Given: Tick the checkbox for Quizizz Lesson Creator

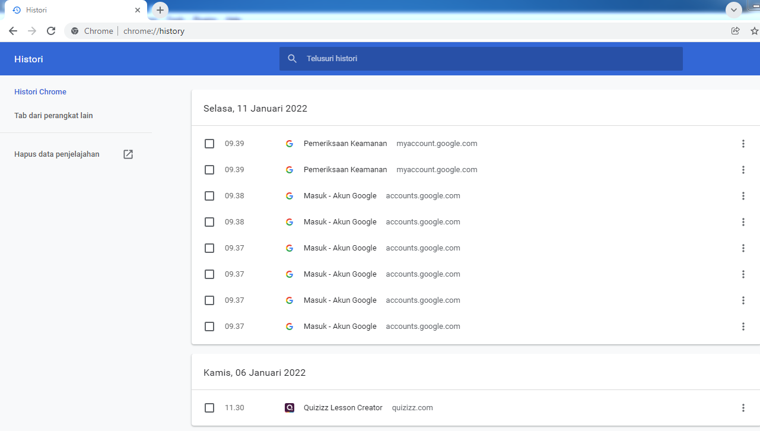Looking at the screenshot, I should (x=209, y=408).
